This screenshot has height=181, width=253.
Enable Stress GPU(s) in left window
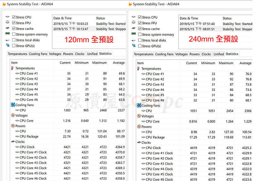[14, 46]
